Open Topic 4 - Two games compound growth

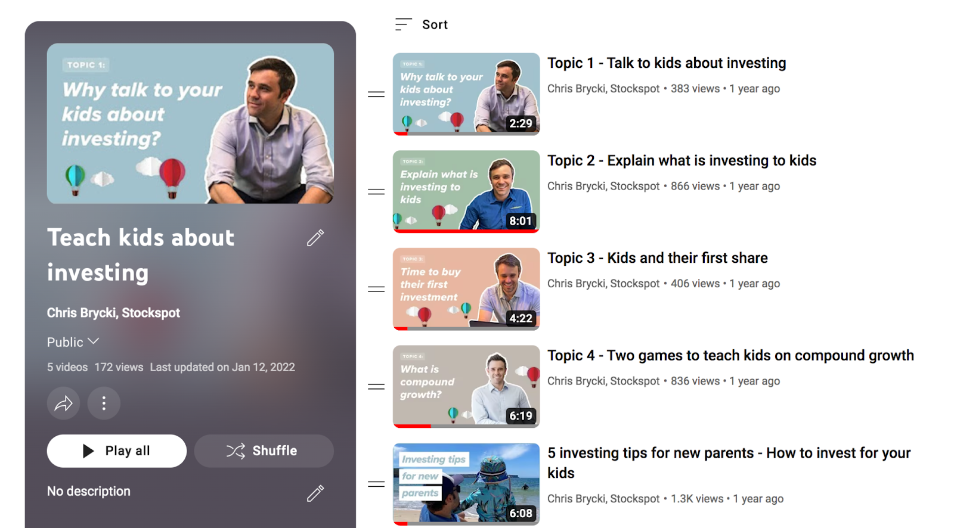730,356
